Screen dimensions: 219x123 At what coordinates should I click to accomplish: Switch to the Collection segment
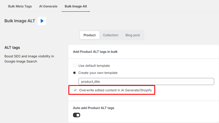click(x=111, y=35)
